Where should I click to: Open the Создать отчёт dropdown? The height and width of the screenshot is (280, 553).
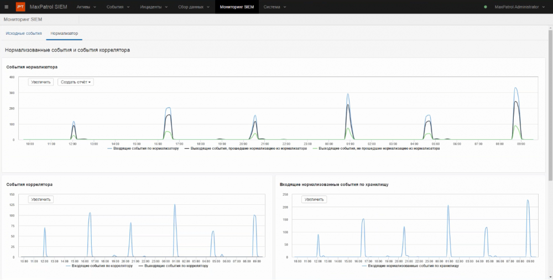[76, 82]
